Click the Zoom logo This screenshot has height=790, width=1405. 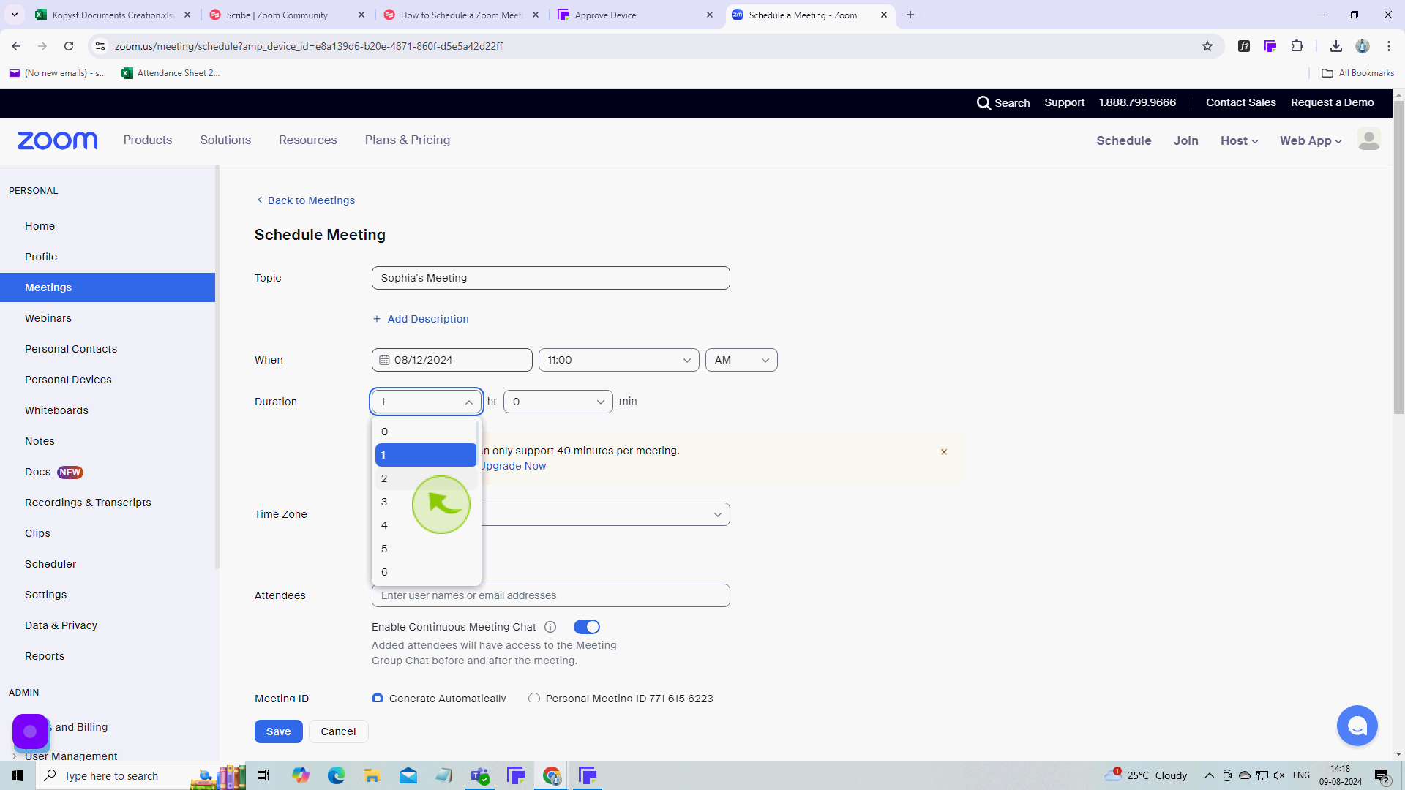point(57,140)
